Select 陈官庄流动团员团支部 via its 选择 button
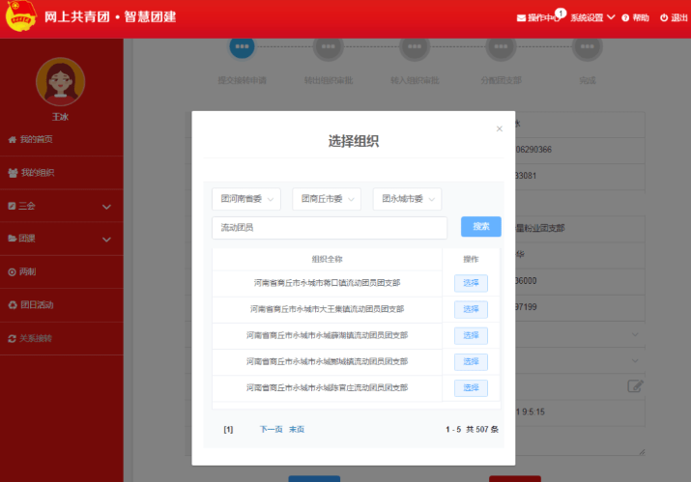Screen dimensions: 691x482 (x=471, y=387)
